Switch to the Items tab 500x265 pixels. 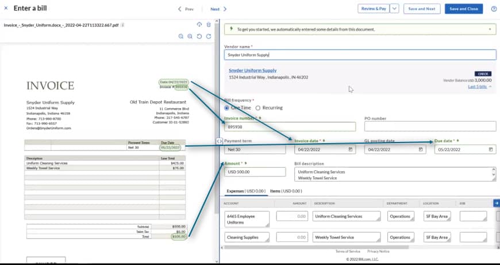286,191
